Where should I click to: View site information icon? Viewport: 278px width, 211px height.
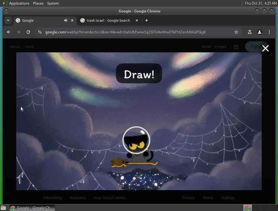click(40, 32)
